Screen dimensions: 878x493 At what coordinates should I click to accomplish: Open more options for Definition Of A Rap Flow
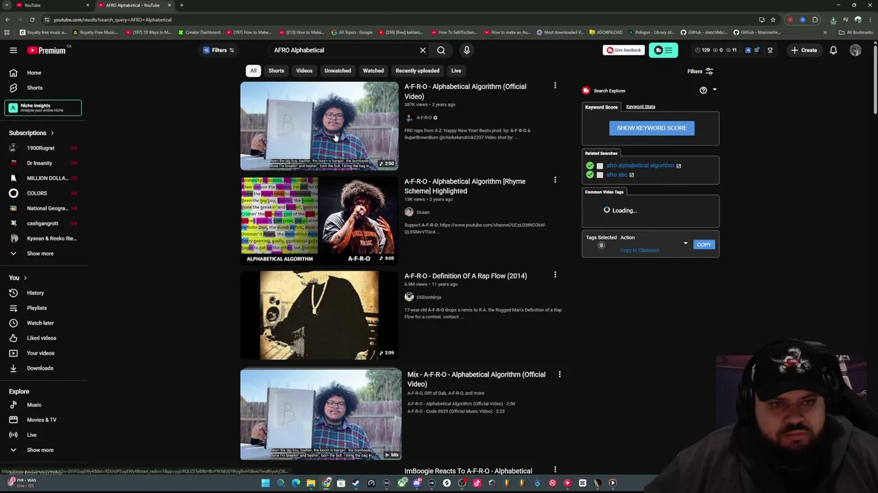point(555,275)
